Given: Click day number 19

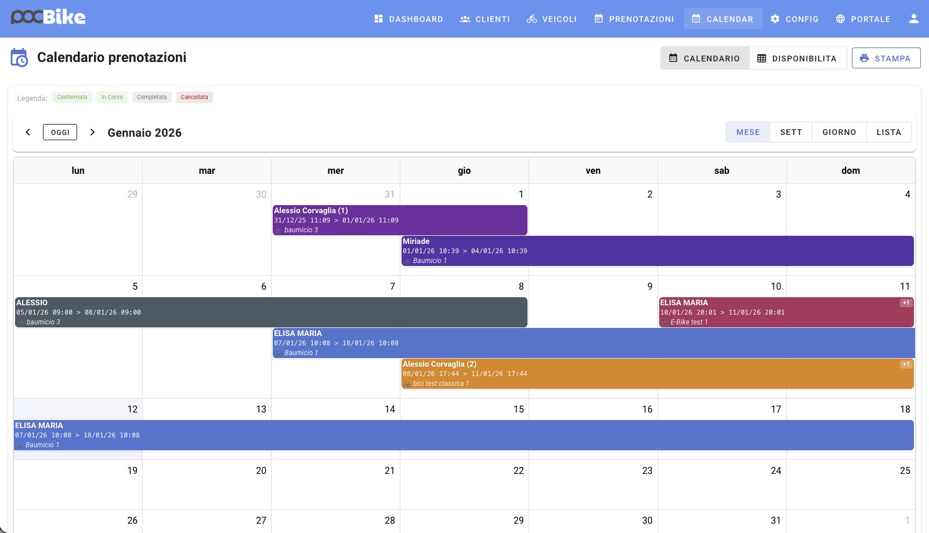Looking at the screenshot, I should (x=132, y=470).
